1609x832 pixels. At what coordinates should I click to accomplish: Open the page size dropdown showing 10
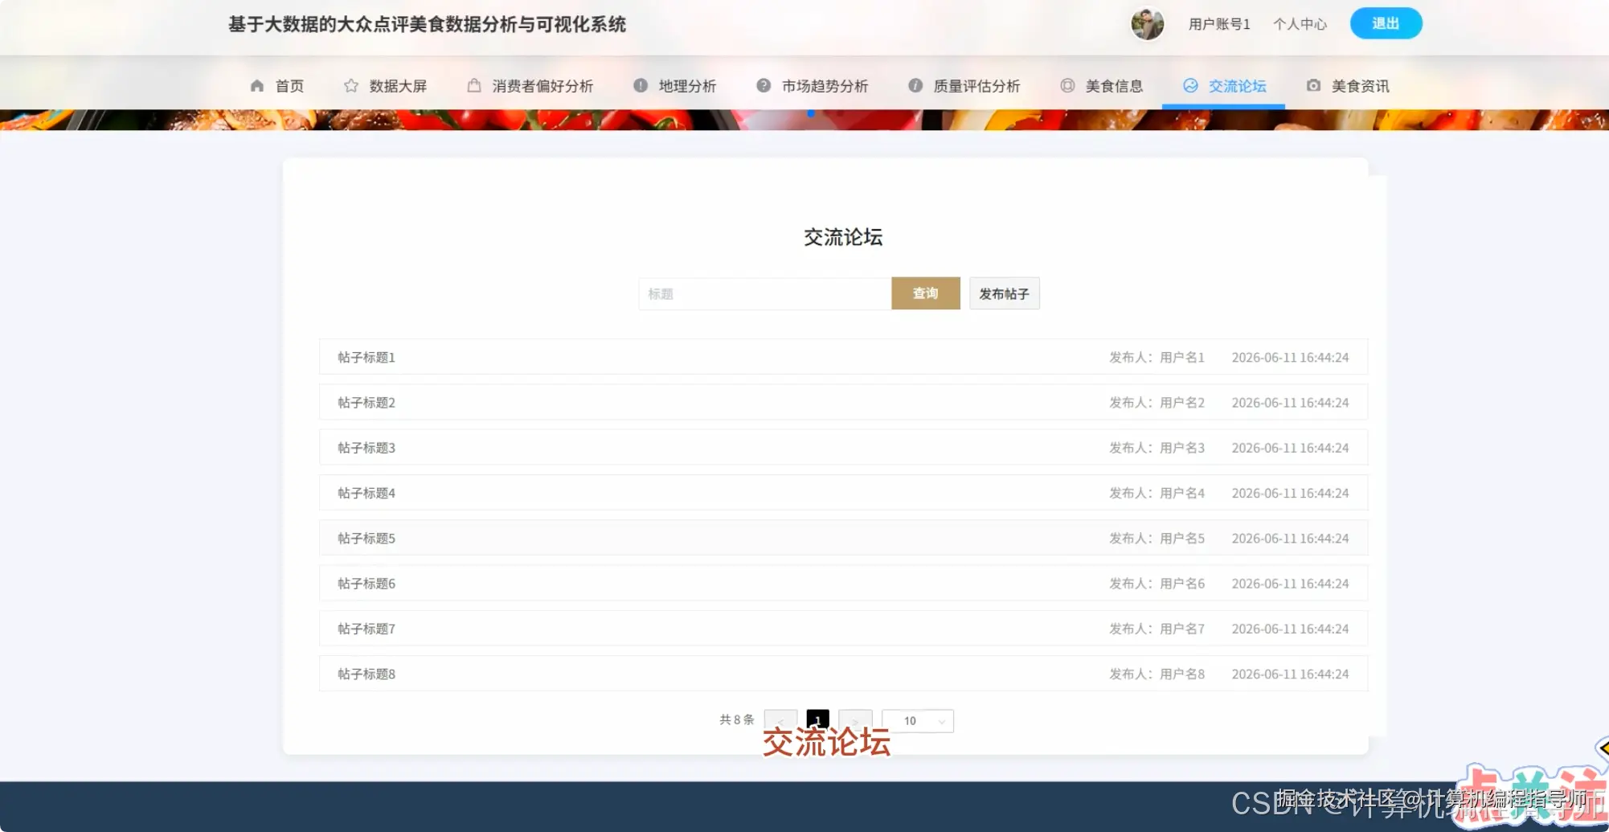(x=916, y=720)
